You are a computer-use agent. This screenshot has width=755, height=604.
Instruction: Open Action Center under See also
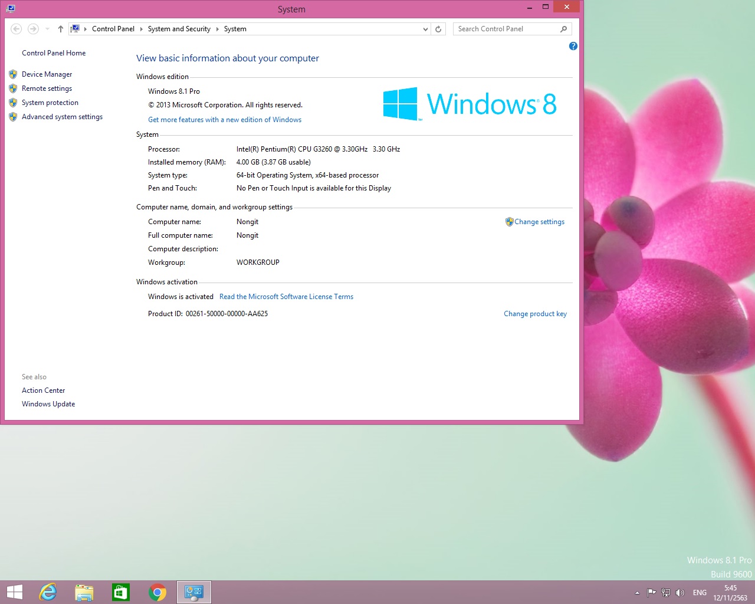pos(43,390)
